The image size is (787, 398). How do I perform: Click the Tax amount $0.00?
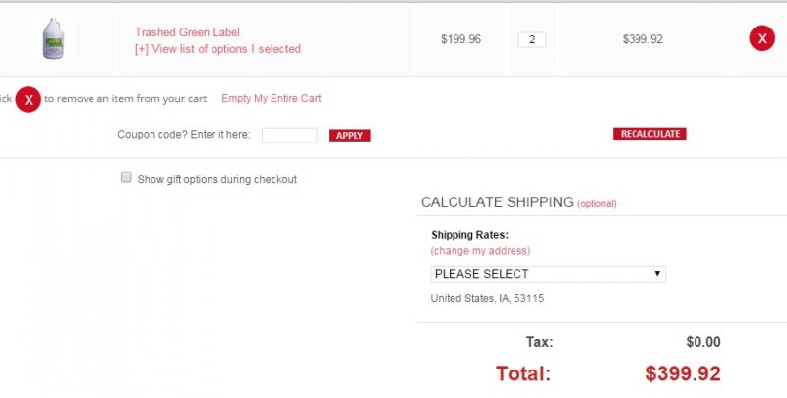click(x=703, y=342)
